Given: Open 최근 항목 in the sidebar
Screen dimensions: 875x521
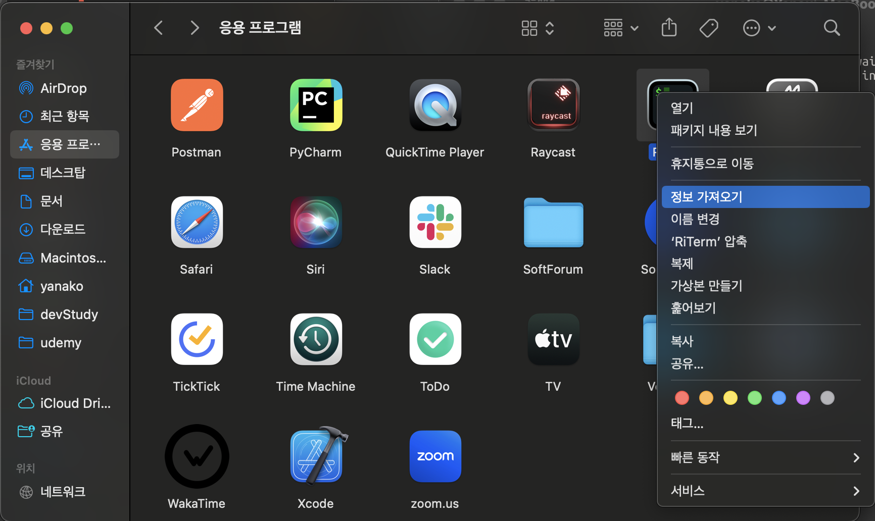Looking at the screenshot, I should 65,117.
